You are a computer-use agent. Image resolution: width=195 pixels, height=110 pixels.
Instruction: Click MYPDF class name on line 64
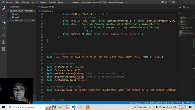pos(65,57)
